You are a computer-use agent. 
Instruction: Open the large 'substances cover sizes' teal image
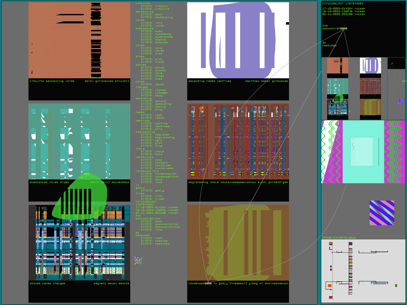pyautogui.click(x=79, y=141)
